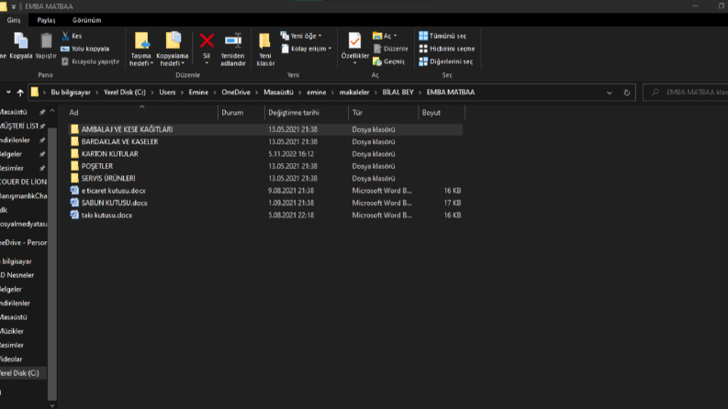
Task: Click the EMBA MATBAA search box
Action: 687,93
